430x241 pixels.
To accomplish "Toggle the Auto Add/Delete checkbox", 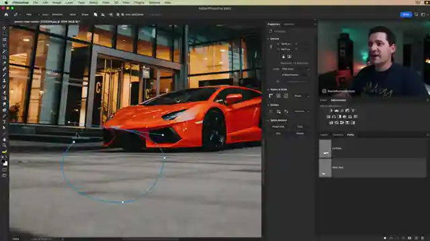I will click(122, 15).
